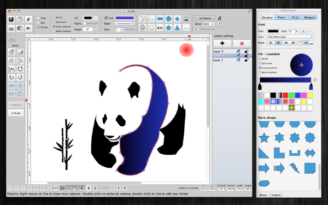
Task: Click the gradient preview circle in Extend panel
Action: [x=301, y=65]
